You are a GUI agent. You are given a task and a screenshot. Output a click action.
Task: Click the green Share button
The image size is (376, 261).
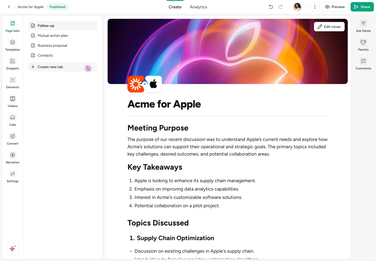click(x=362, y=7)
